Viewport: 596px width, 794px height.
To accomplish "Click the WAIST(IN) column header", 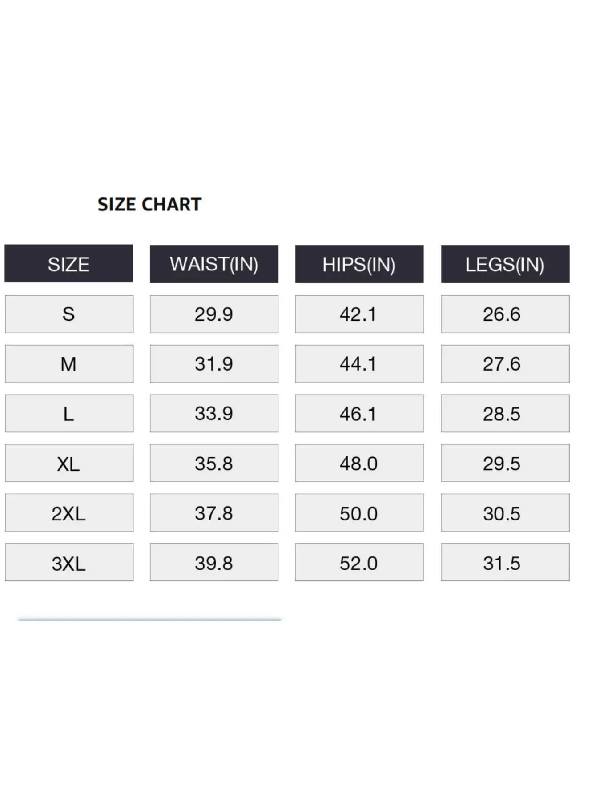I will click(x=214, y=264).
